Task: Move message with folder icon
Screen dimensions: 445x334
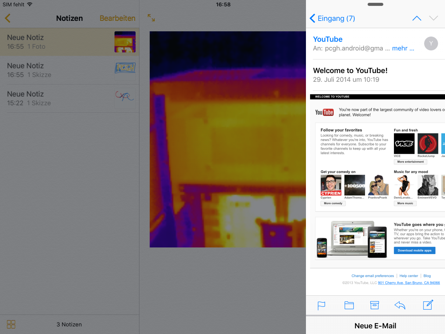Action: click(349, 305)
